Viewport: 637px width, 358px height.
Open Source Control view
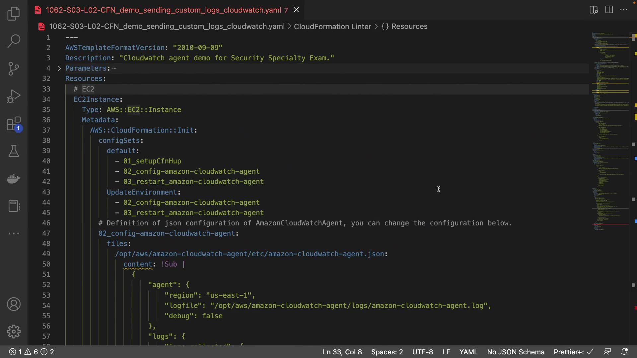(14, 69)
